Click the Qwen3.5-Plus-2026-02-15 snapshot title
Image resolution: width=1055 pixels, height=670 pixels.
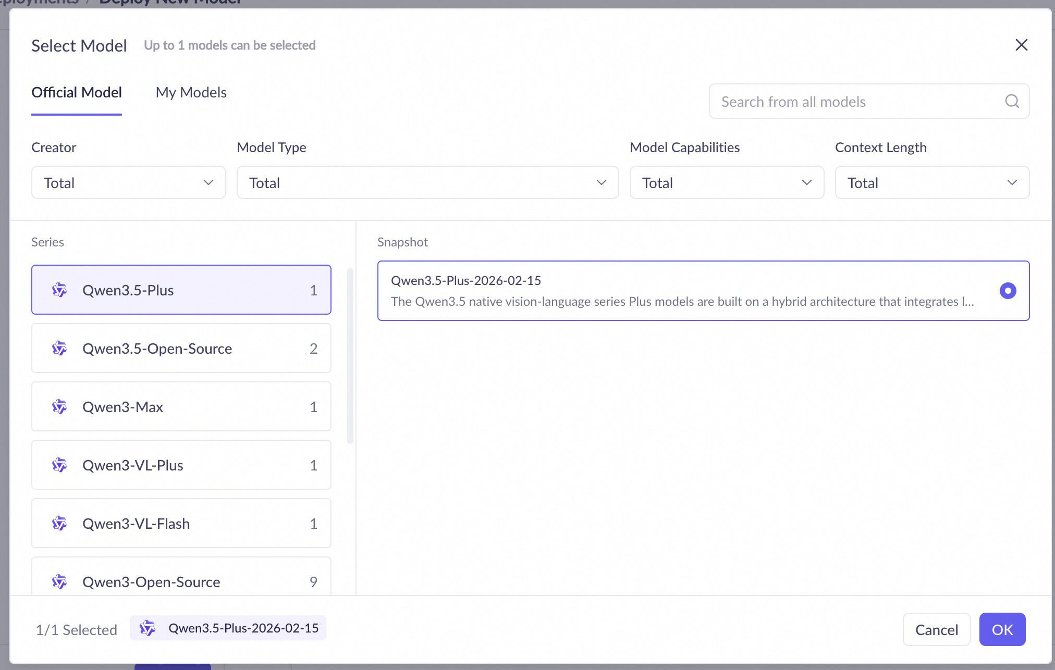pos(466,280)
